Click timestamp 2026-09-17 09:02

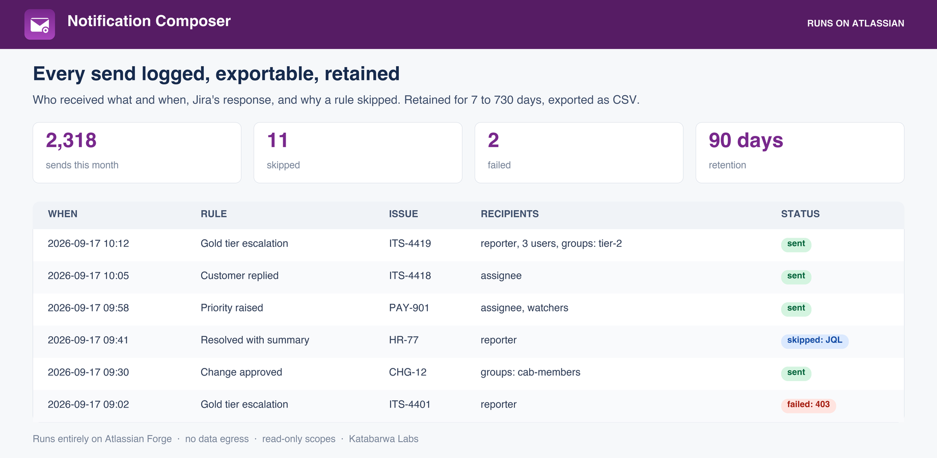[x=89, y=405]
